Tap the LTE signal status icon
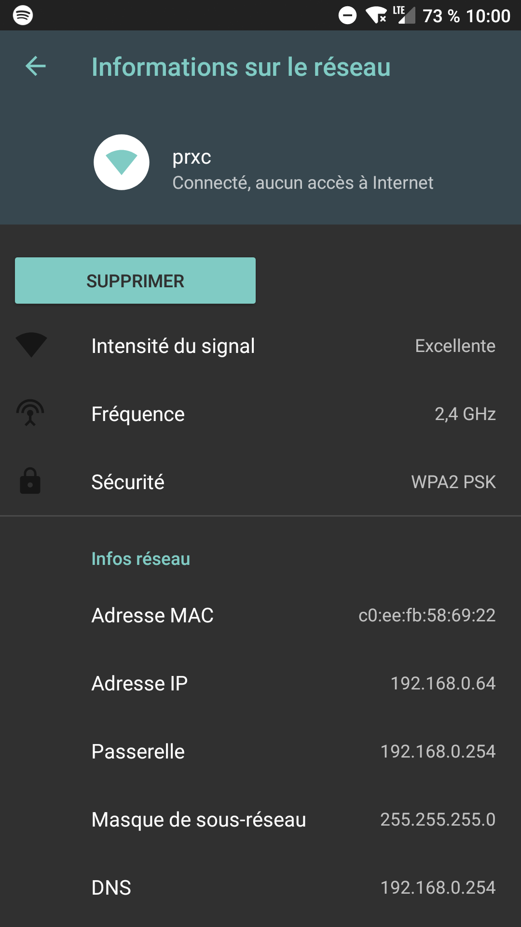Image resolution: width=521 pixels, height=927 pixels. pyautogui.click(x=404, y=15)
